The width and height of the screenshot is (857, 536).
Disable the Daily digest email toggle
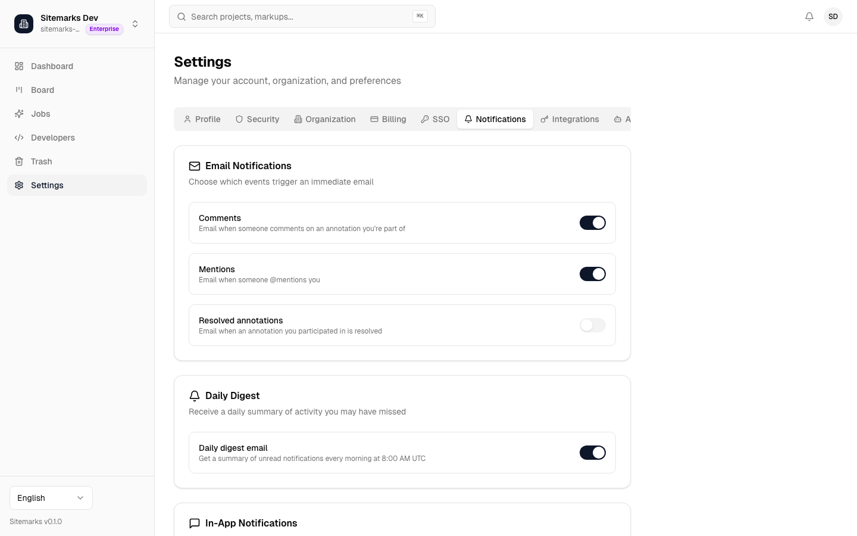tap(593, 453)
